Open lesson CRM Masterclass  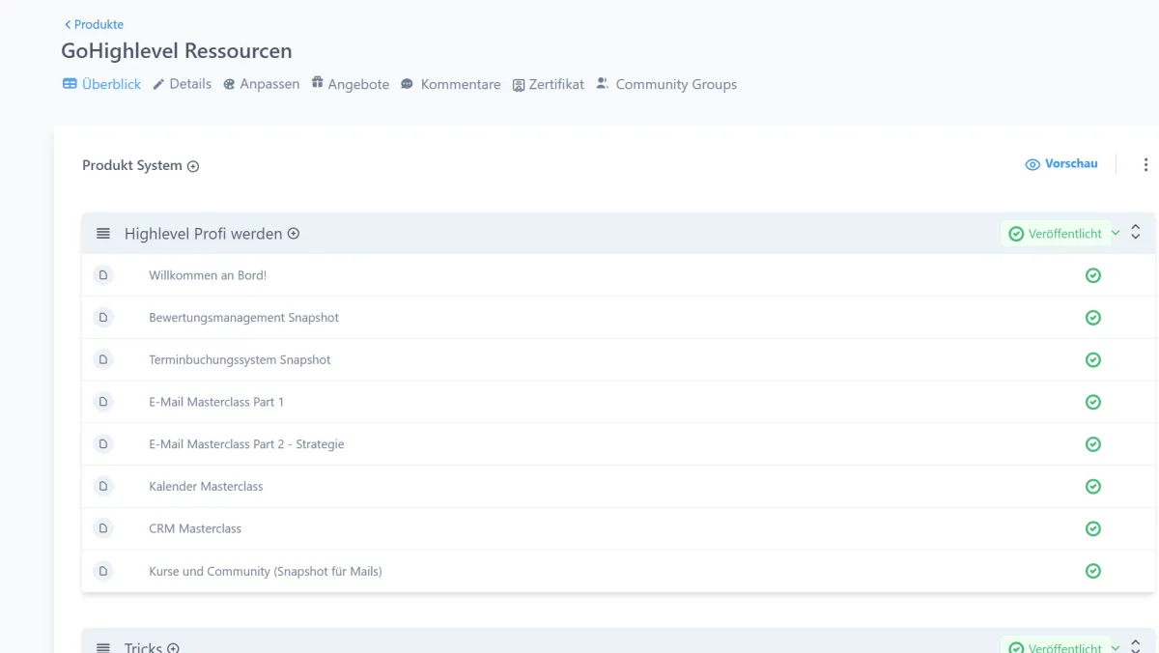click(195, 528)
